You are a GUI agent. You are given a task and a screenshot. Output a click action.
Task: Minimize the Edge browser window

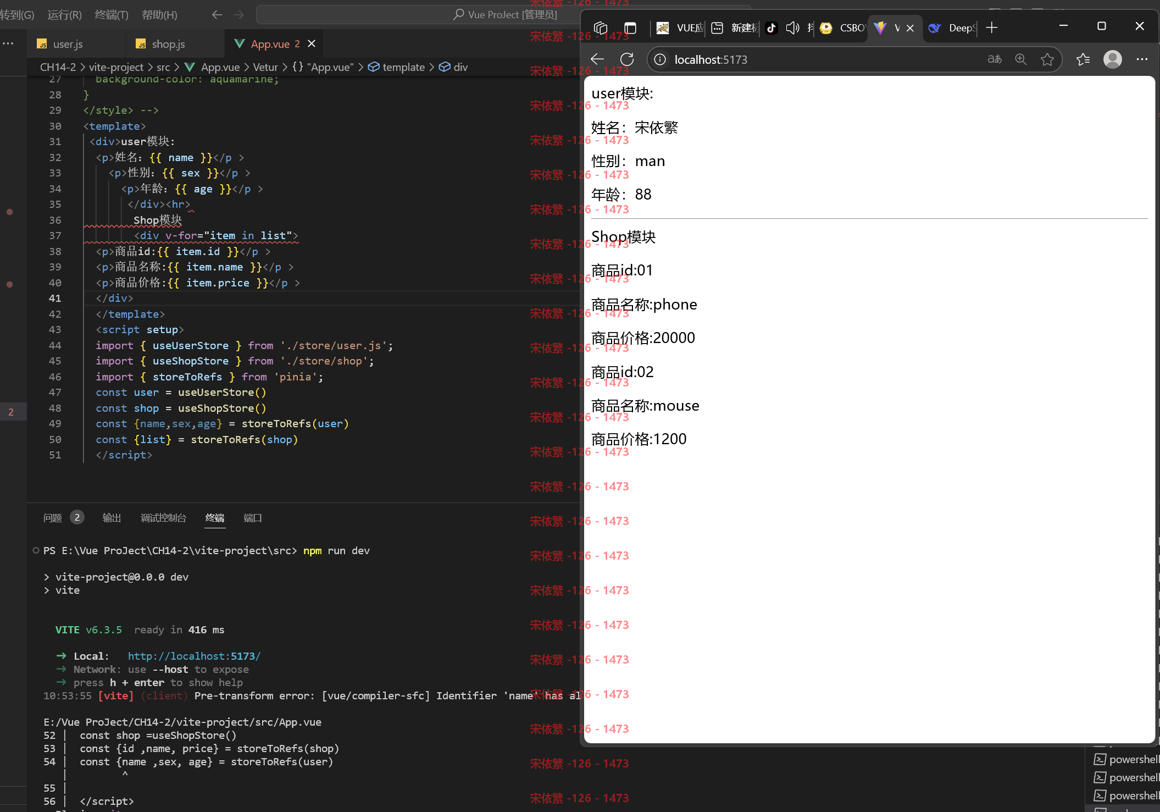pos(1063,26)
